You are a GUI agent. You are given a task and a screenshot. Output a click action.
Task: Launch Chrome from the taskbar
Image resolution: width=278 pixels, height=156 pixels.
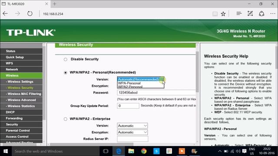144,151
